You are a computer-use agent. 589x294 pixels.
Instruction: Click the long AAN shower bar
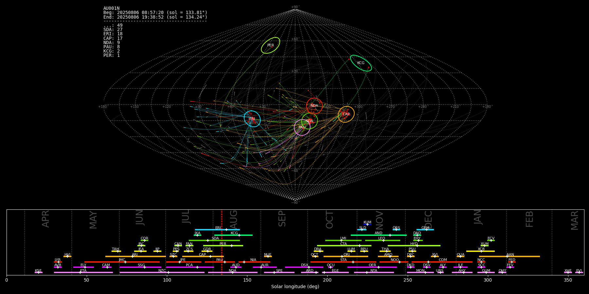pyautogui.click(x=509, y=256)
